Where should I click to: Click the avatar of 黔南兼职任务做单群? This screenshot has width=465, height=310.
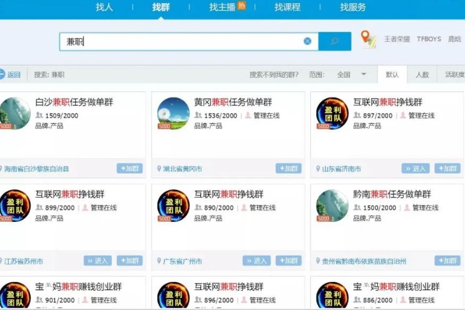click(x=332, y=206)
